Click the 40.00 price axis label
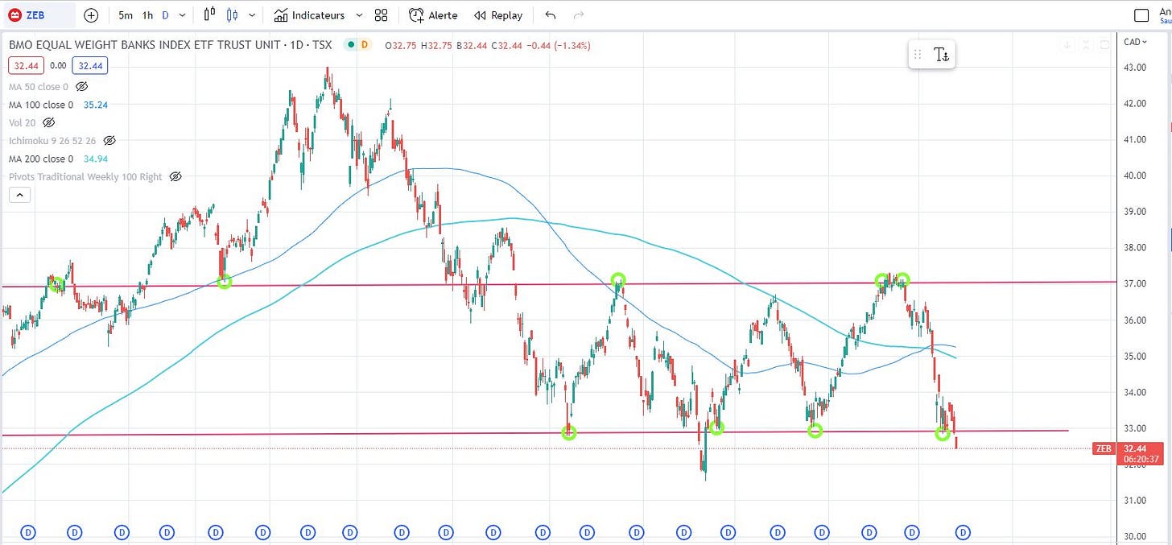The image size is (1172, 545). coord(1135,175)
